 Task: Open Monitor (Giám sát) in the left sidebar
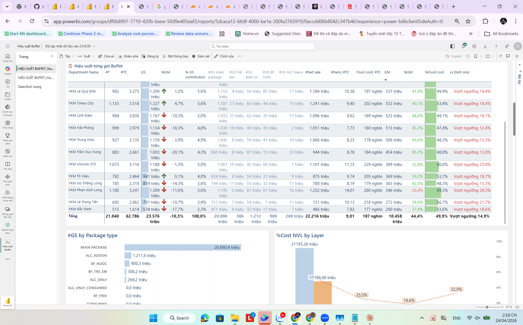8,153
